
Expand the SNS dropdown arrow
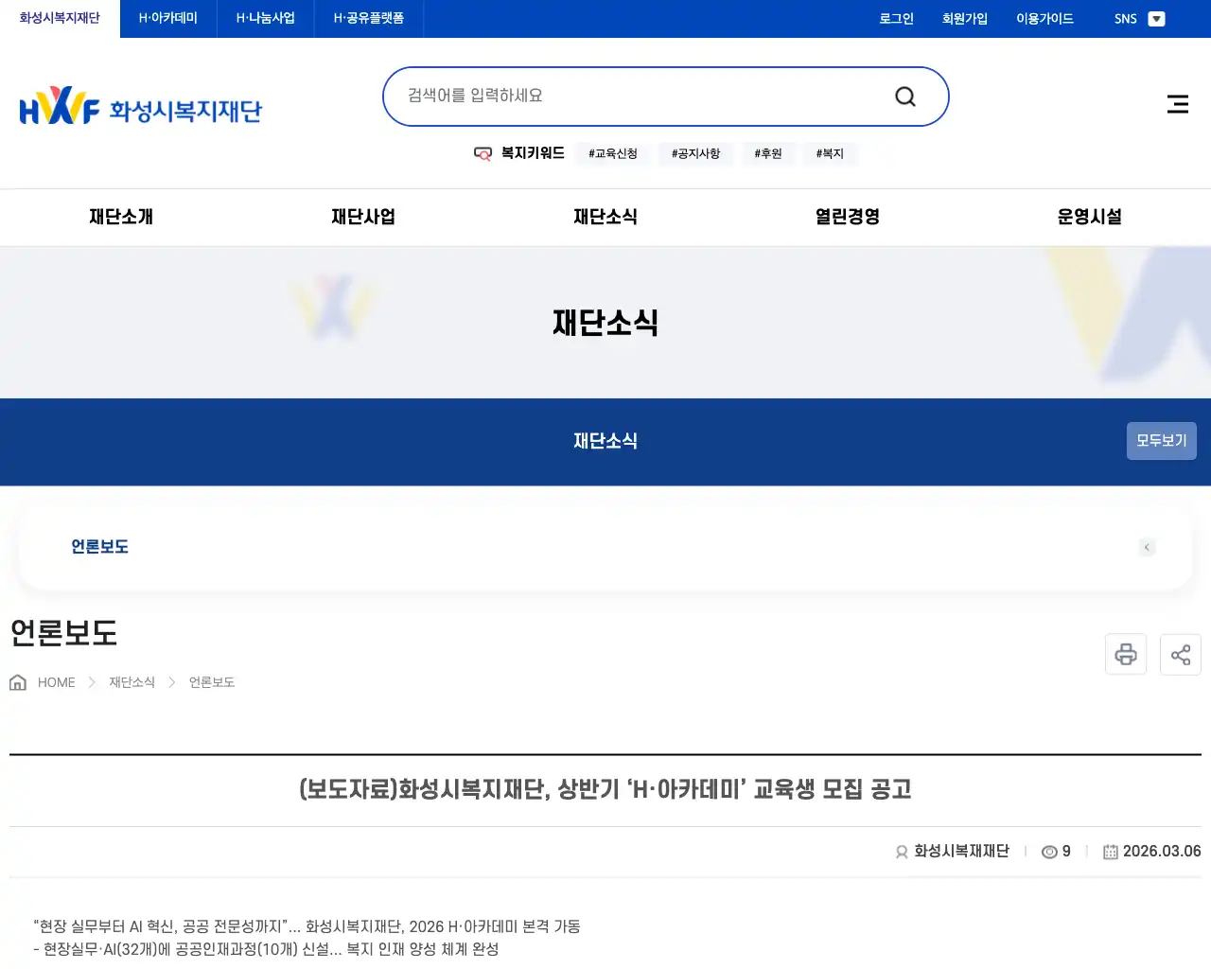(1156, 18)
